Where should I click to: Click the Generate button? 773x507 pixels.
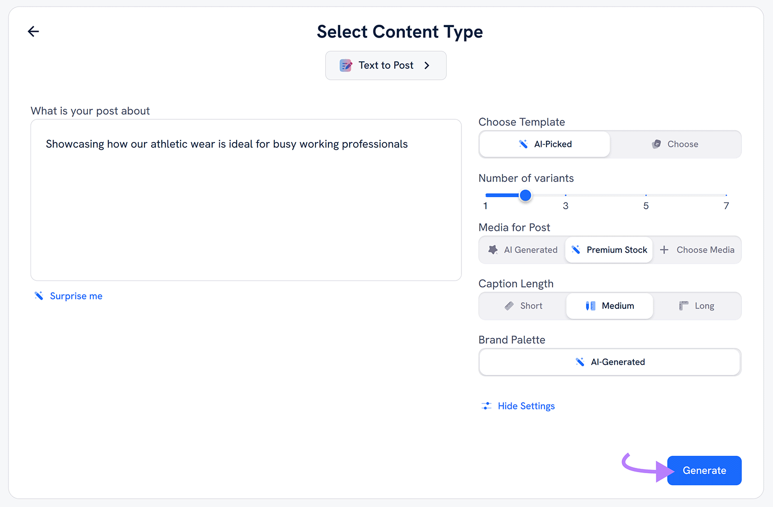point(704,470)
